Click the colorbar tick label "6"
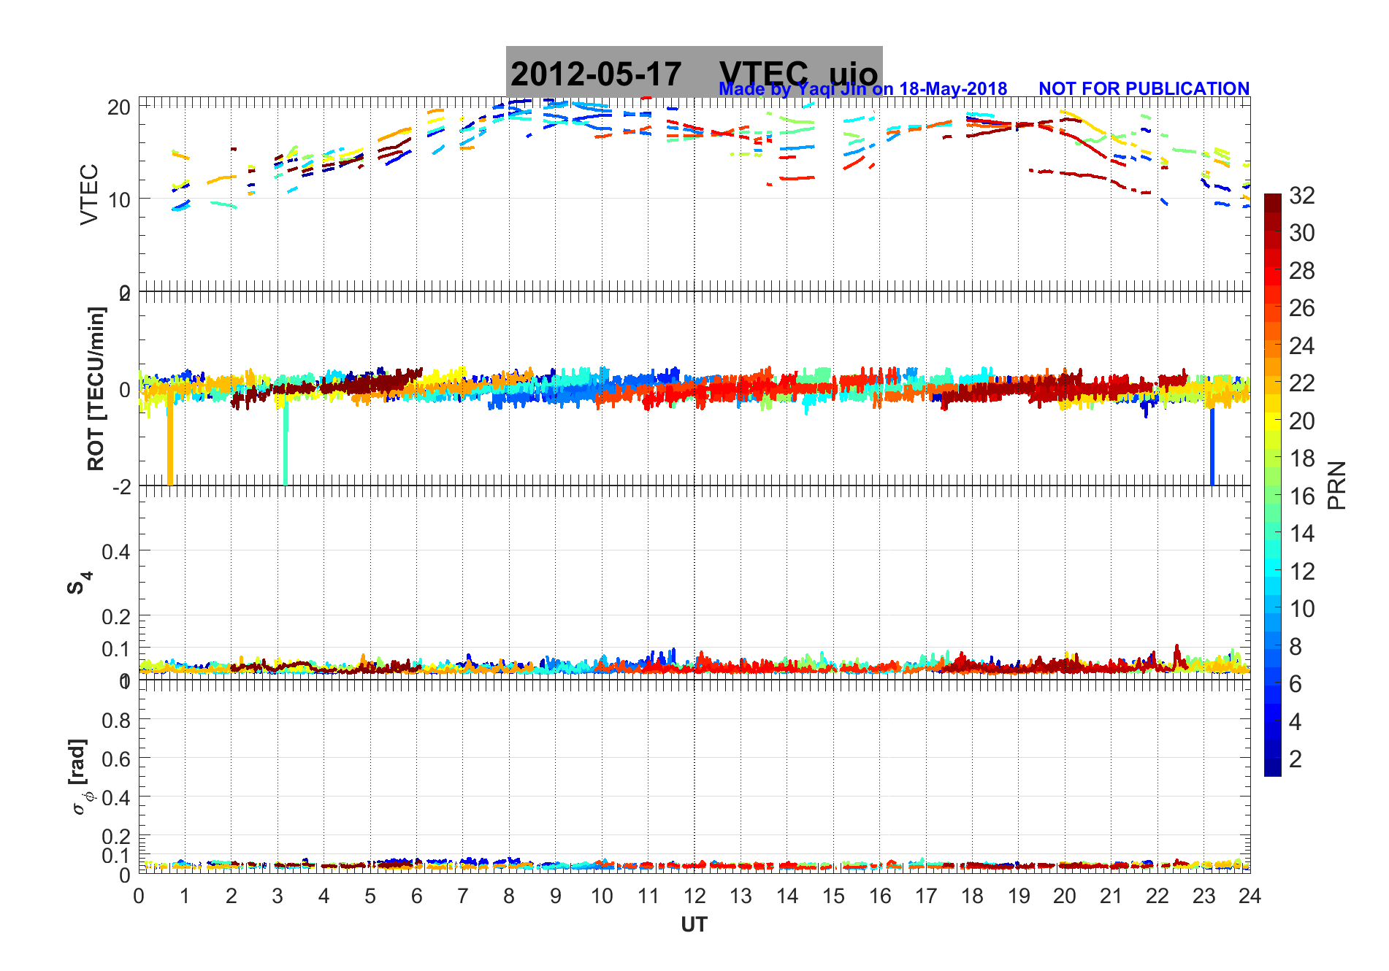 click(1296, 684)
